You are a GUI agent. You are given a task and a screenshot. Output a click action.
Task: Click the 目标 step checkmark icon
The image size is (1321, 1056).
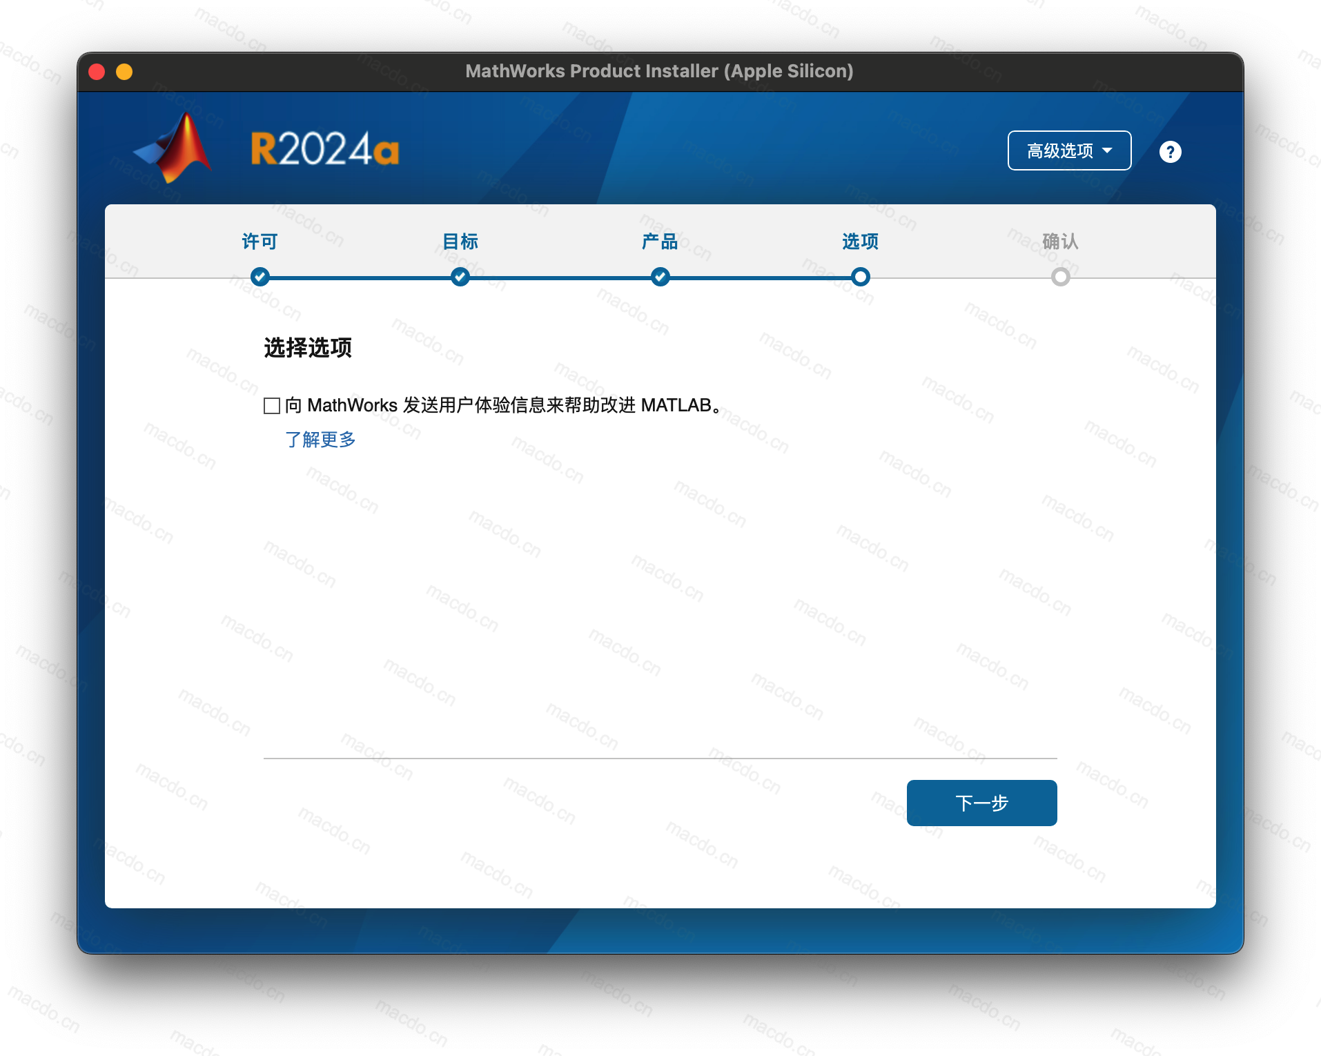[460, 277]
